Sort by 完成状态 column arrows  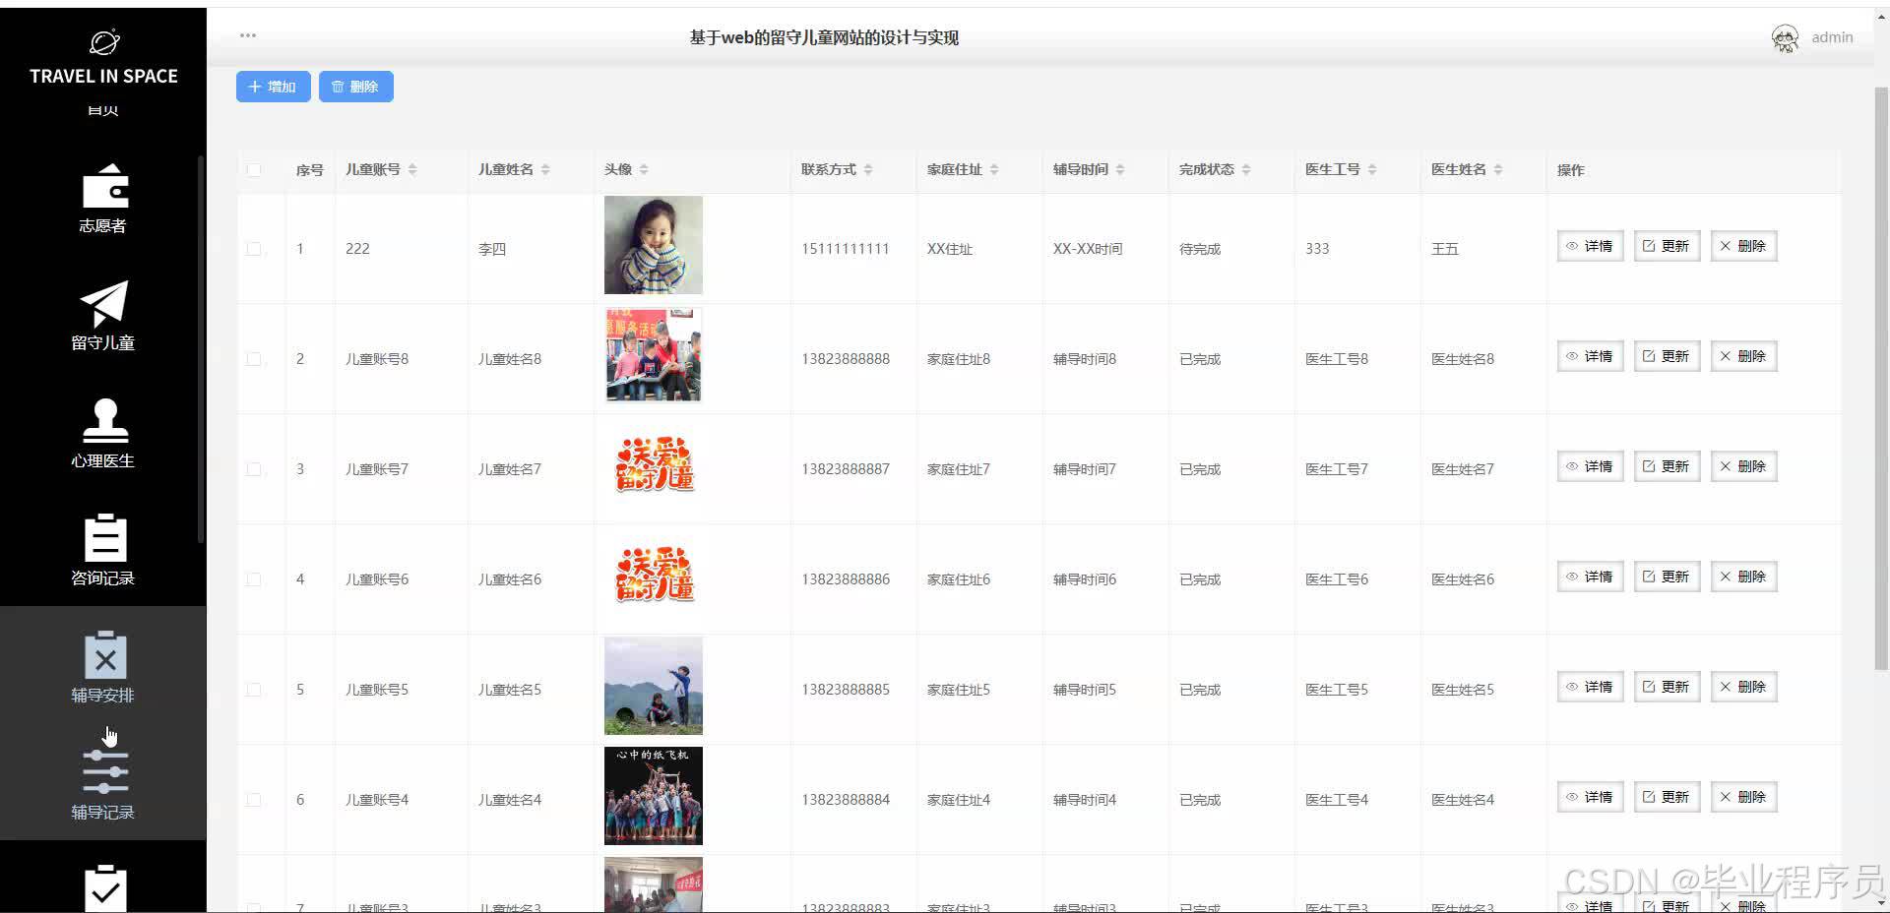(x=1246, y=170)
